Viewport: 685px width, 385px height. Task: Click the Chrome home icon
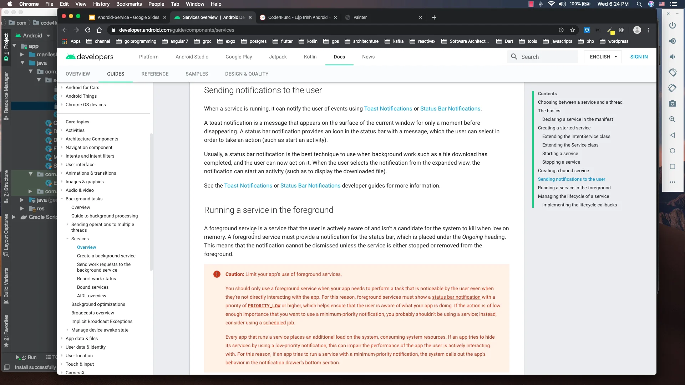click(99, 30)
